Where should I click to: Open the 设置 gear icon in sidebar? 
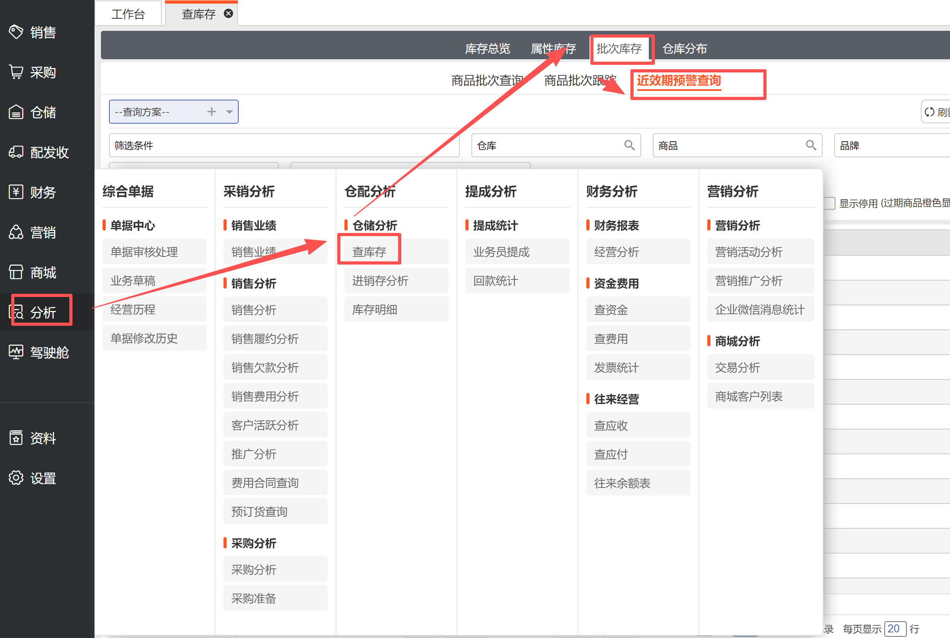click(x=16, y=478)
